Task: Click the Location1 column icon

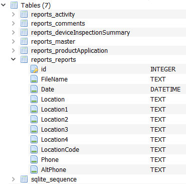Action: click(34, 109)
